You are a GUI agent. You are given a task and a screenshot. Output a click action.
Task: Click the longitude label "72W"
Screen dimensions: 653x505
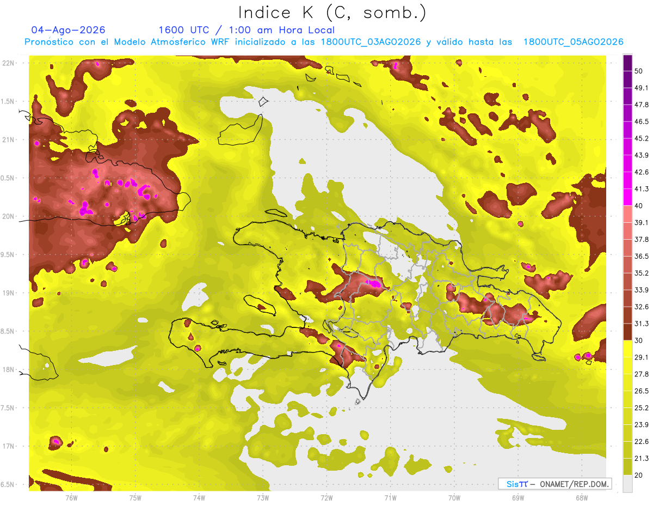326,497
